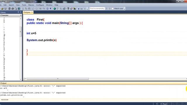
Task: Undo the last edit from the toolbar
Action: 33,8
